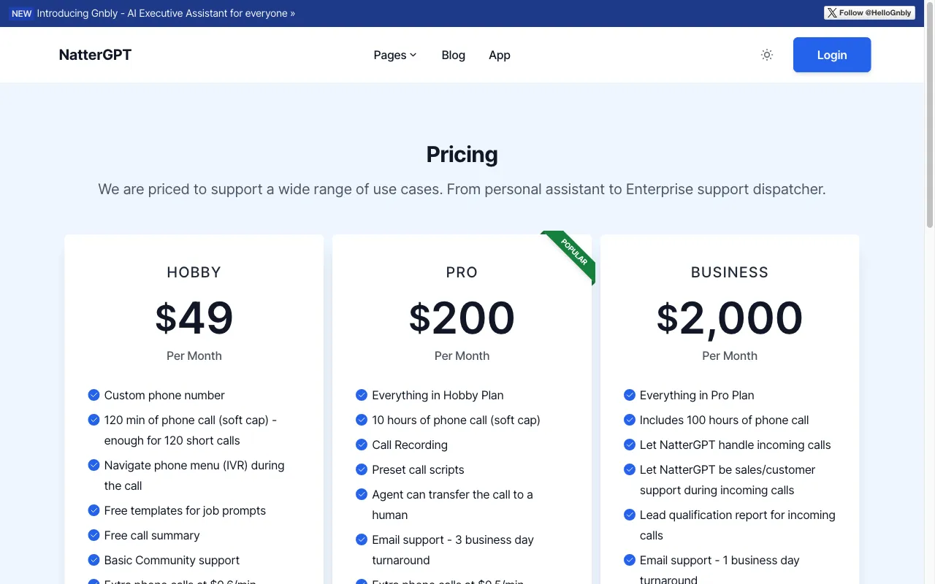Click checkmark beside Free call summary

pyautogui.click(x=93, y=535)
